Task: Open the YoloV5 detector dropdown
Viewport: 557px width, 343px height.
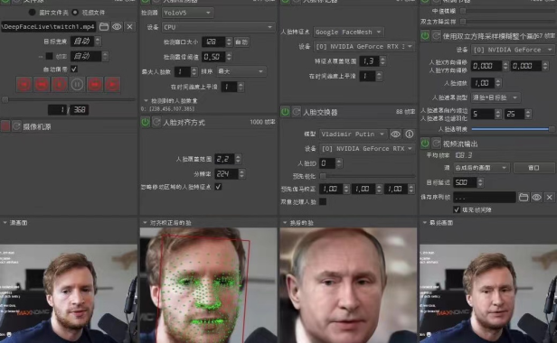Action: click(x=187, y=13)
